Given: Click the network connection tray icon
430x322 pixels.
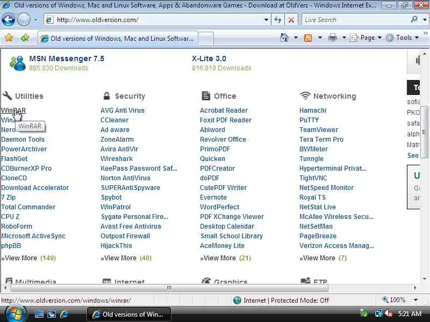Looking at the screenshot, I should [379, 313].
